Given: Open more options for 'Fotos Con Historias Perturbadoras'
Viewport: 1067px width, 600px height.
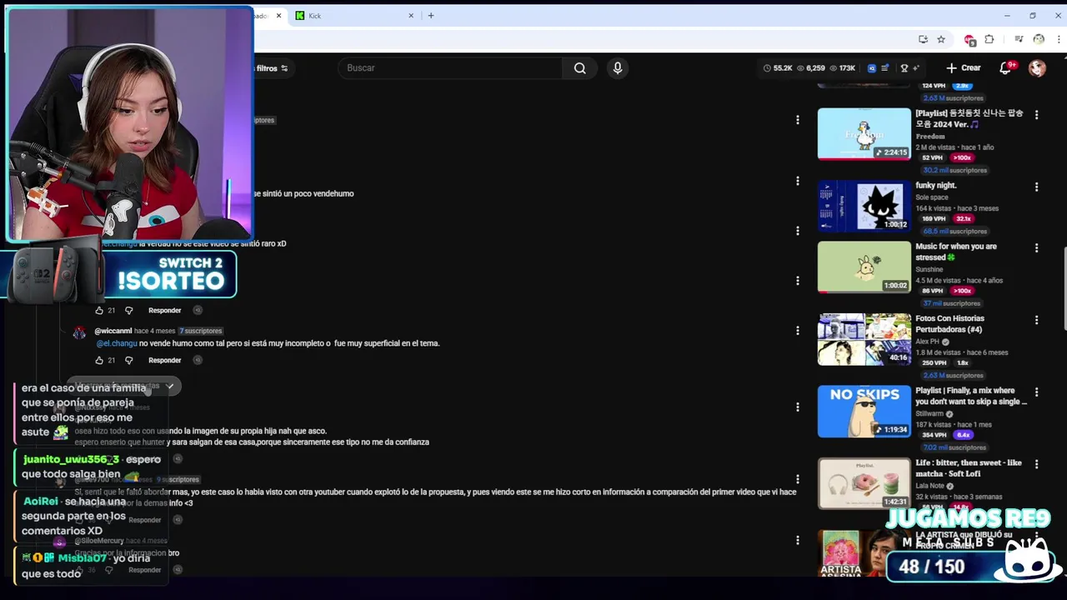Looking at the screenshot, I should tap(1037, 320).
